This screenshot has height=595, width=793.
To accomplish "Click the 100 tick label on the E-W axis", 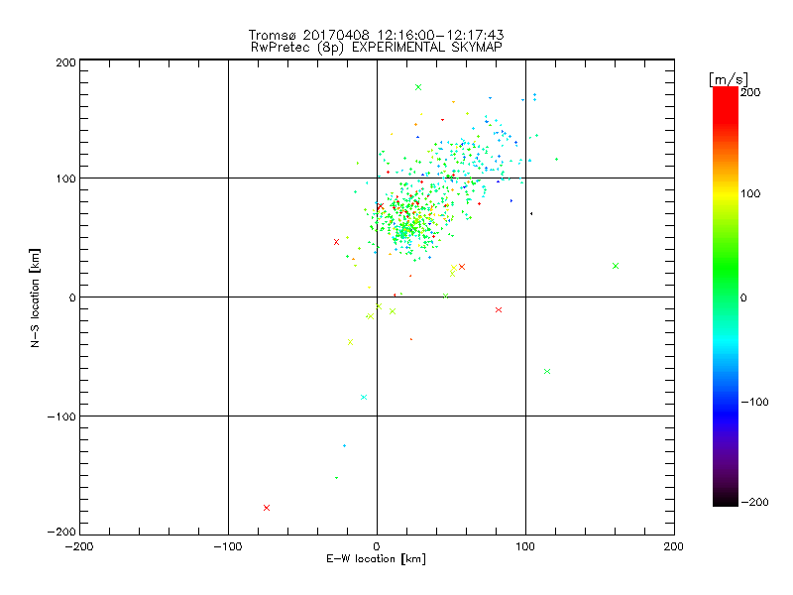I will [525, 546].
